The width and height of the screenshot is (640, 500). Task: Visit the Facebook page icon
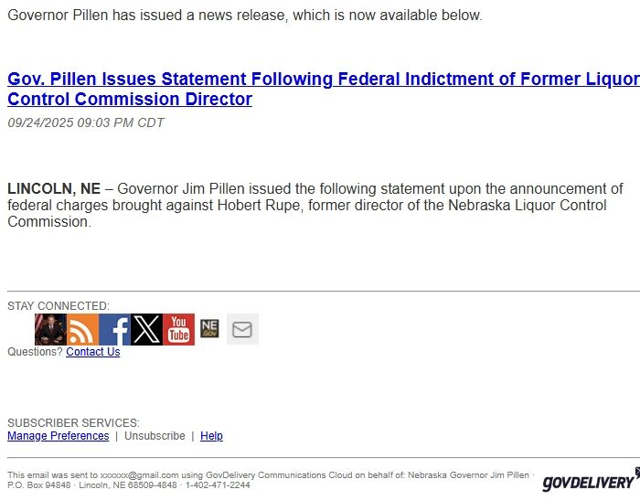[x=114, y=329]
